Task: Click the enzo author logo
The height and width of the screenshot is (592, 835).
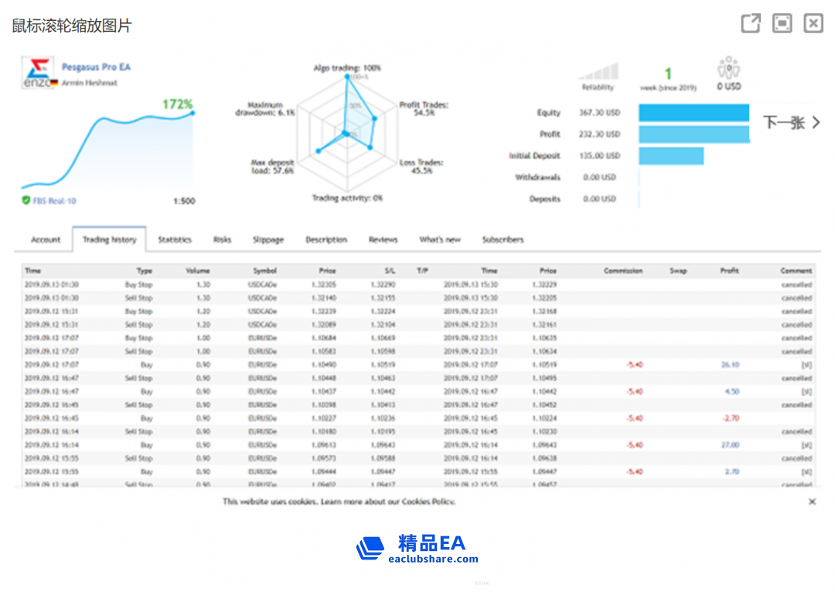Action: coord(36,73)
